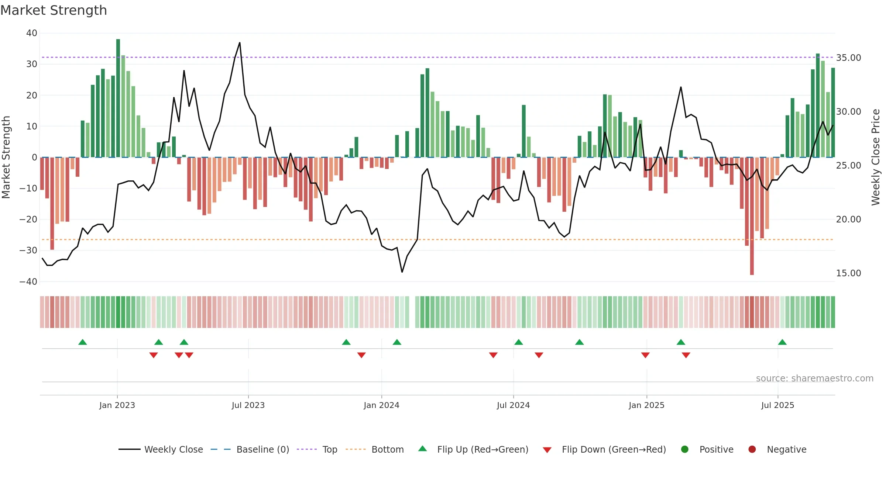This screenshot has height=498, width=886.
Task: Click the green Positive circle in legend
Action: click(x=685, y=449)
